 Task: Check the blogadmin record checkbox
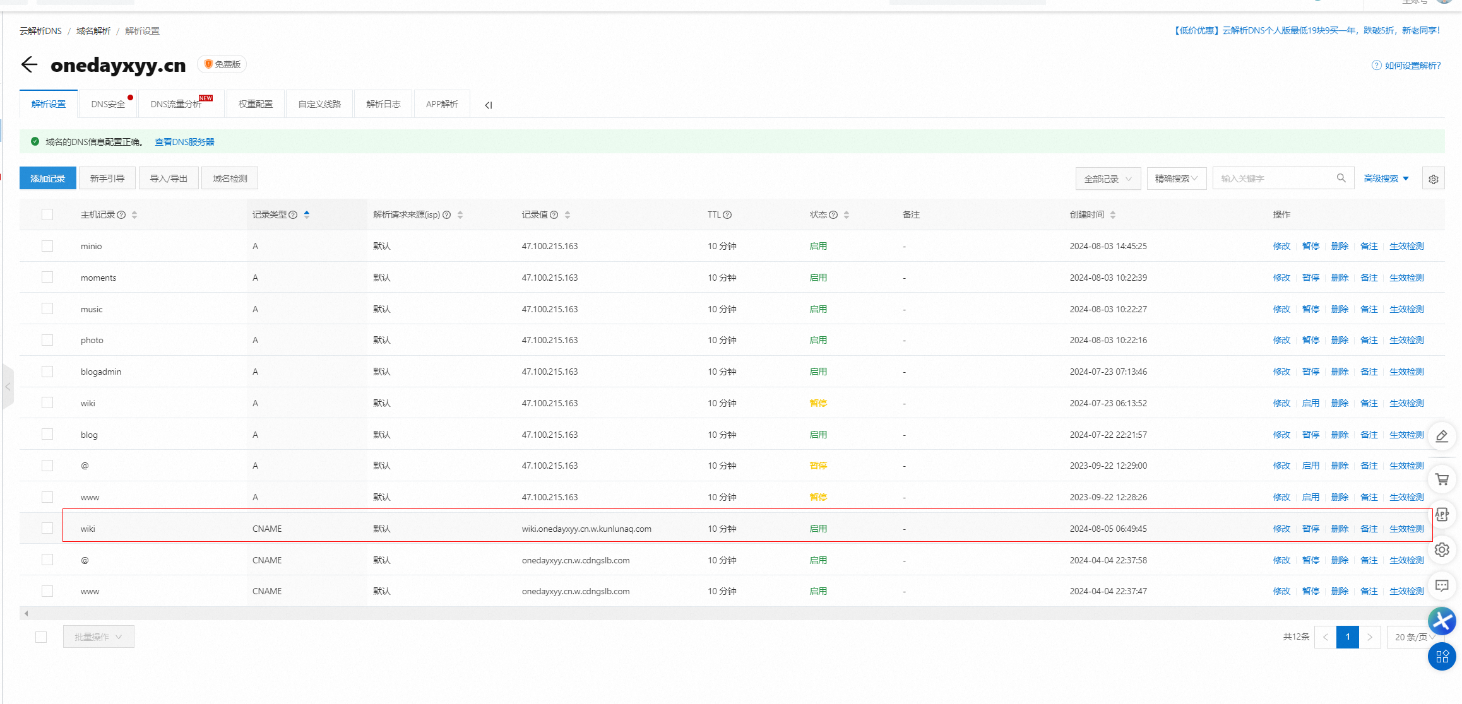(x=47, y=372)
